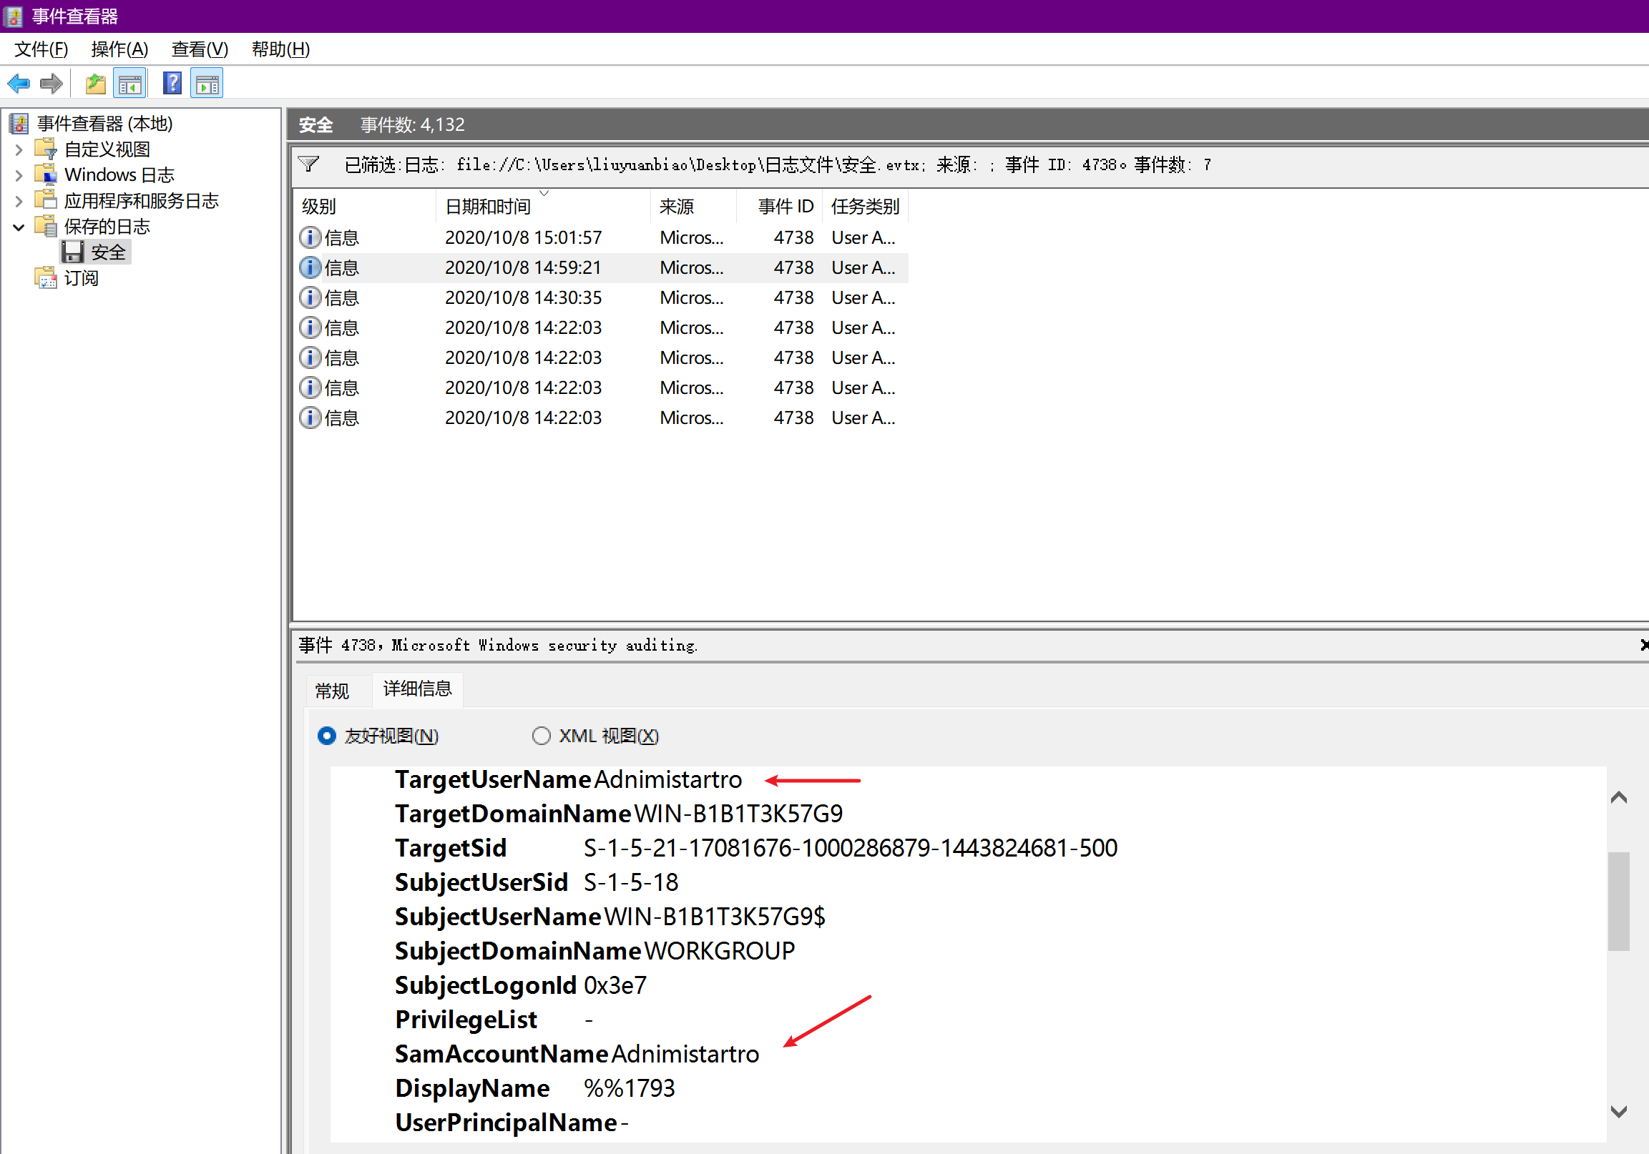Select the 友好视图 radio button
The height and width of the screenshot is (1154, 1649).
pyautogui.click(x=327, y=736)
